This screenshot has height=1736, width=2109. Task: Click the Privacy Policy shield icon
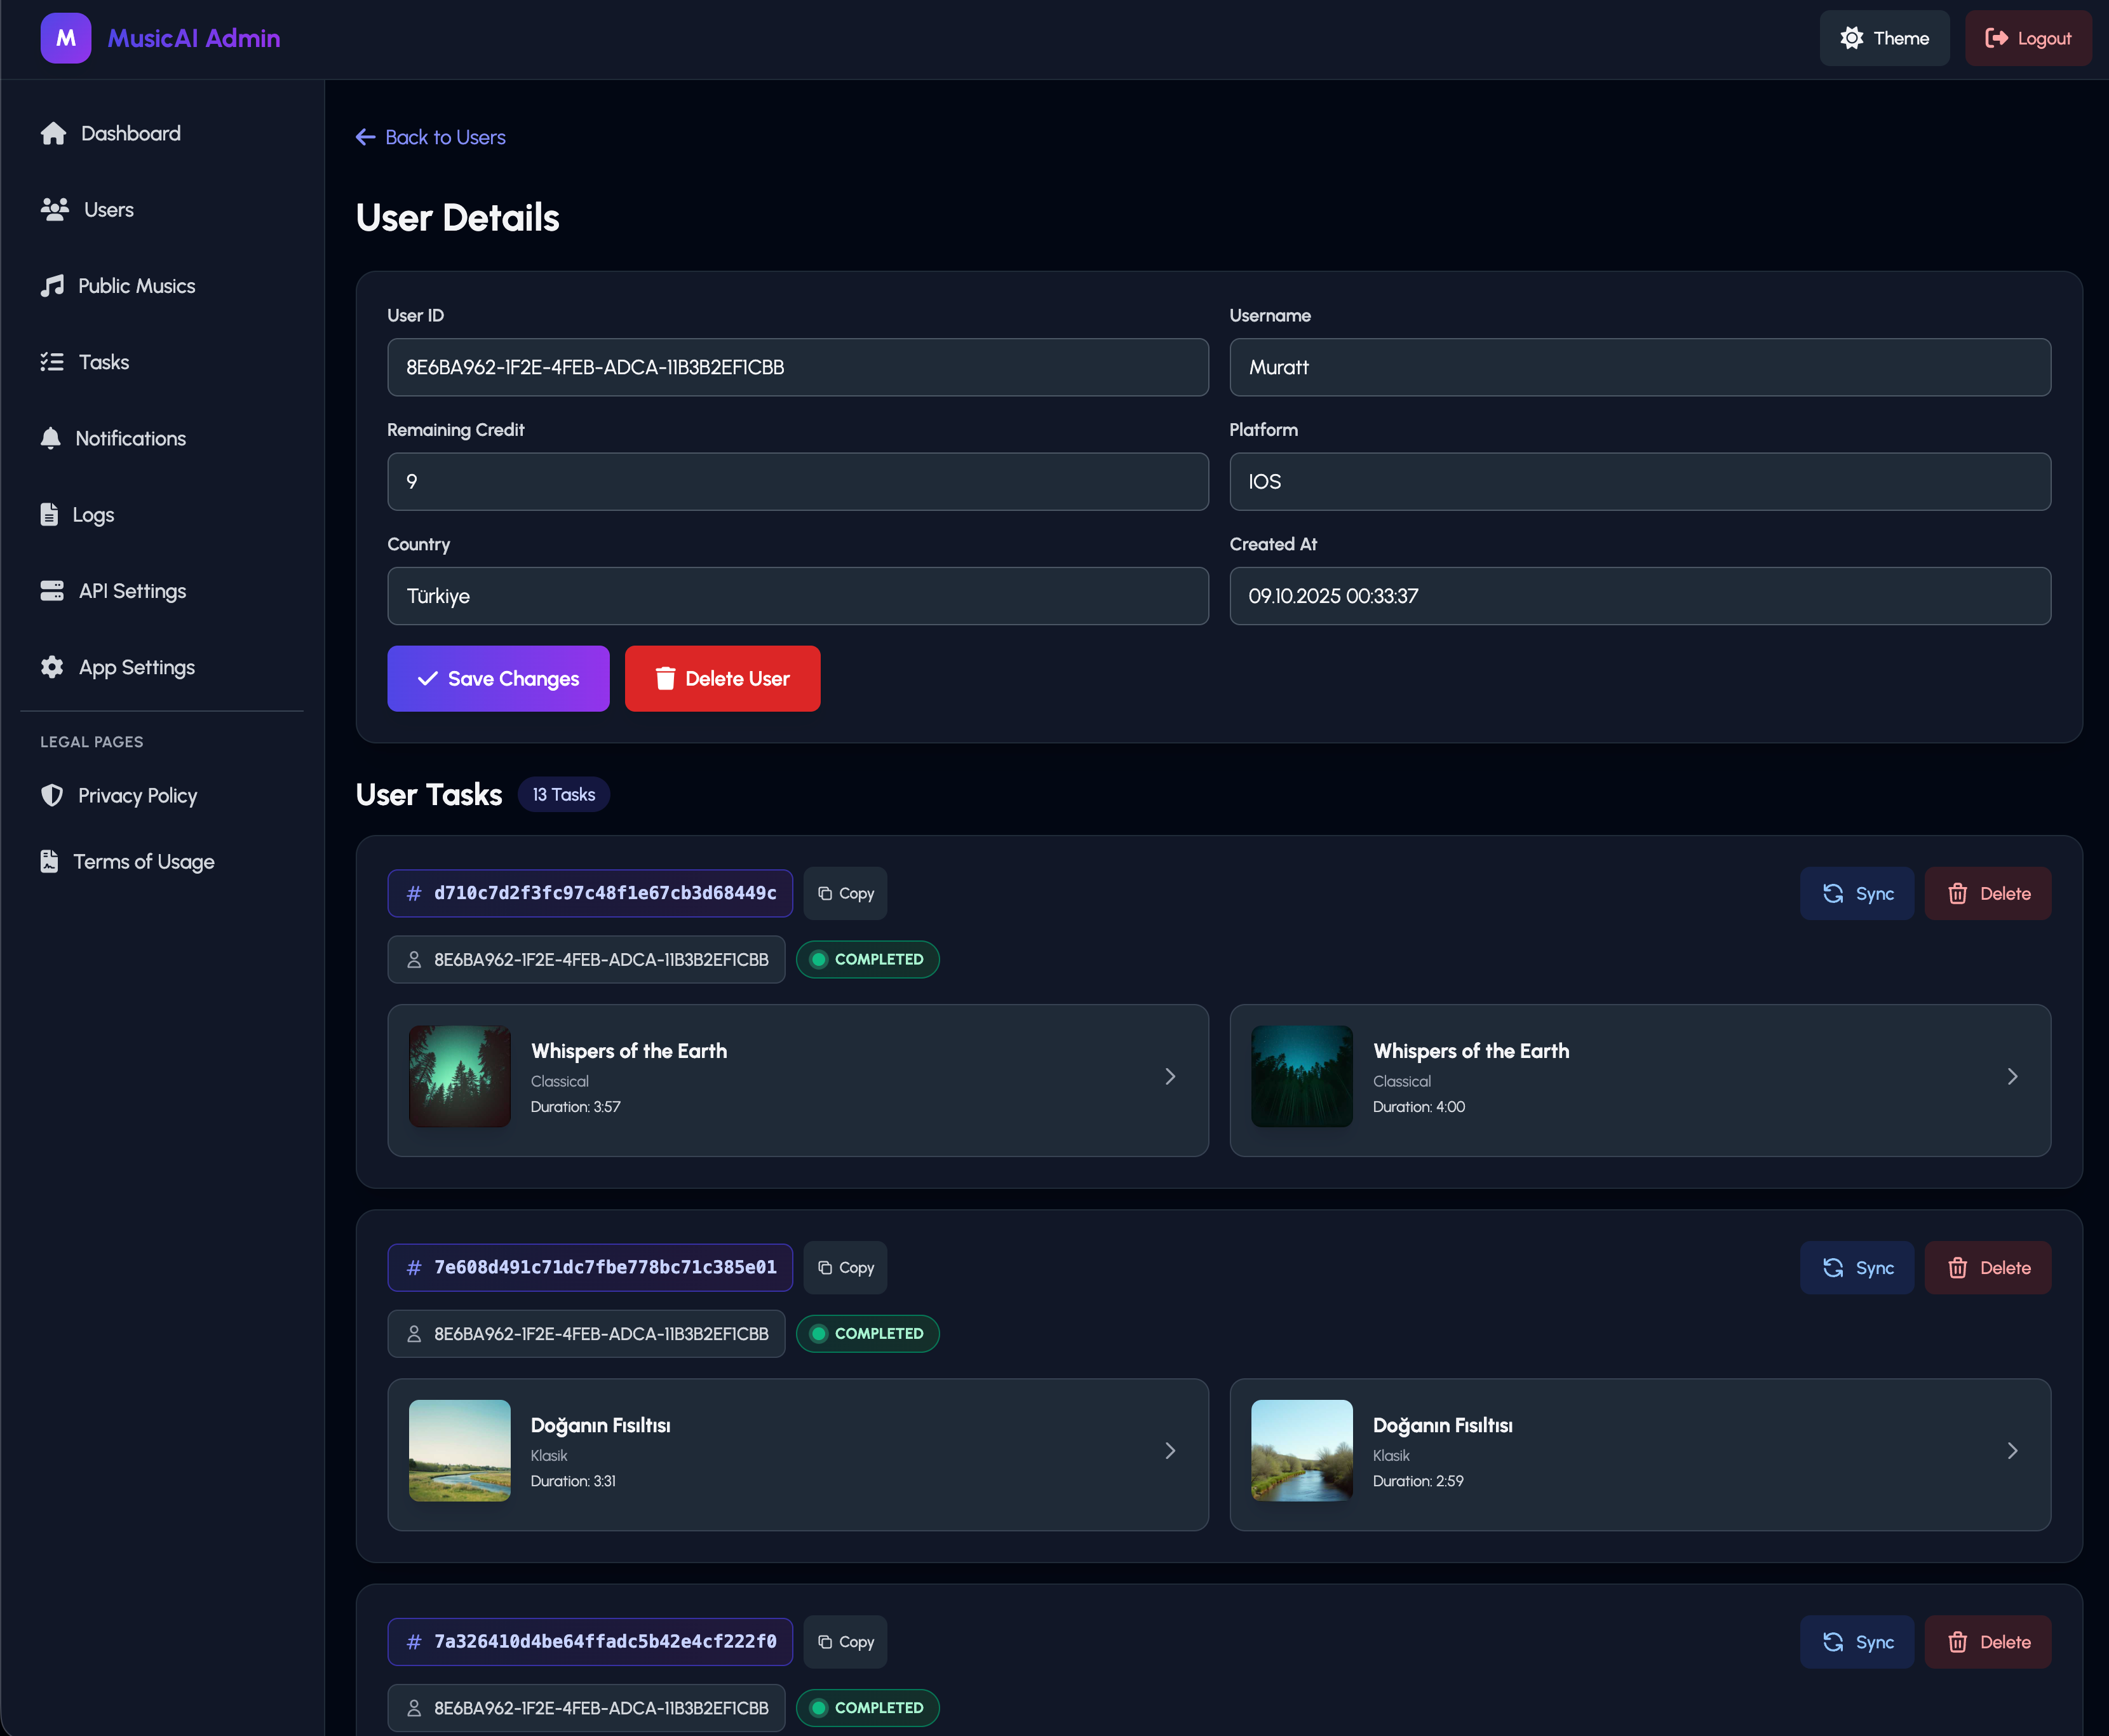(52, 795)
